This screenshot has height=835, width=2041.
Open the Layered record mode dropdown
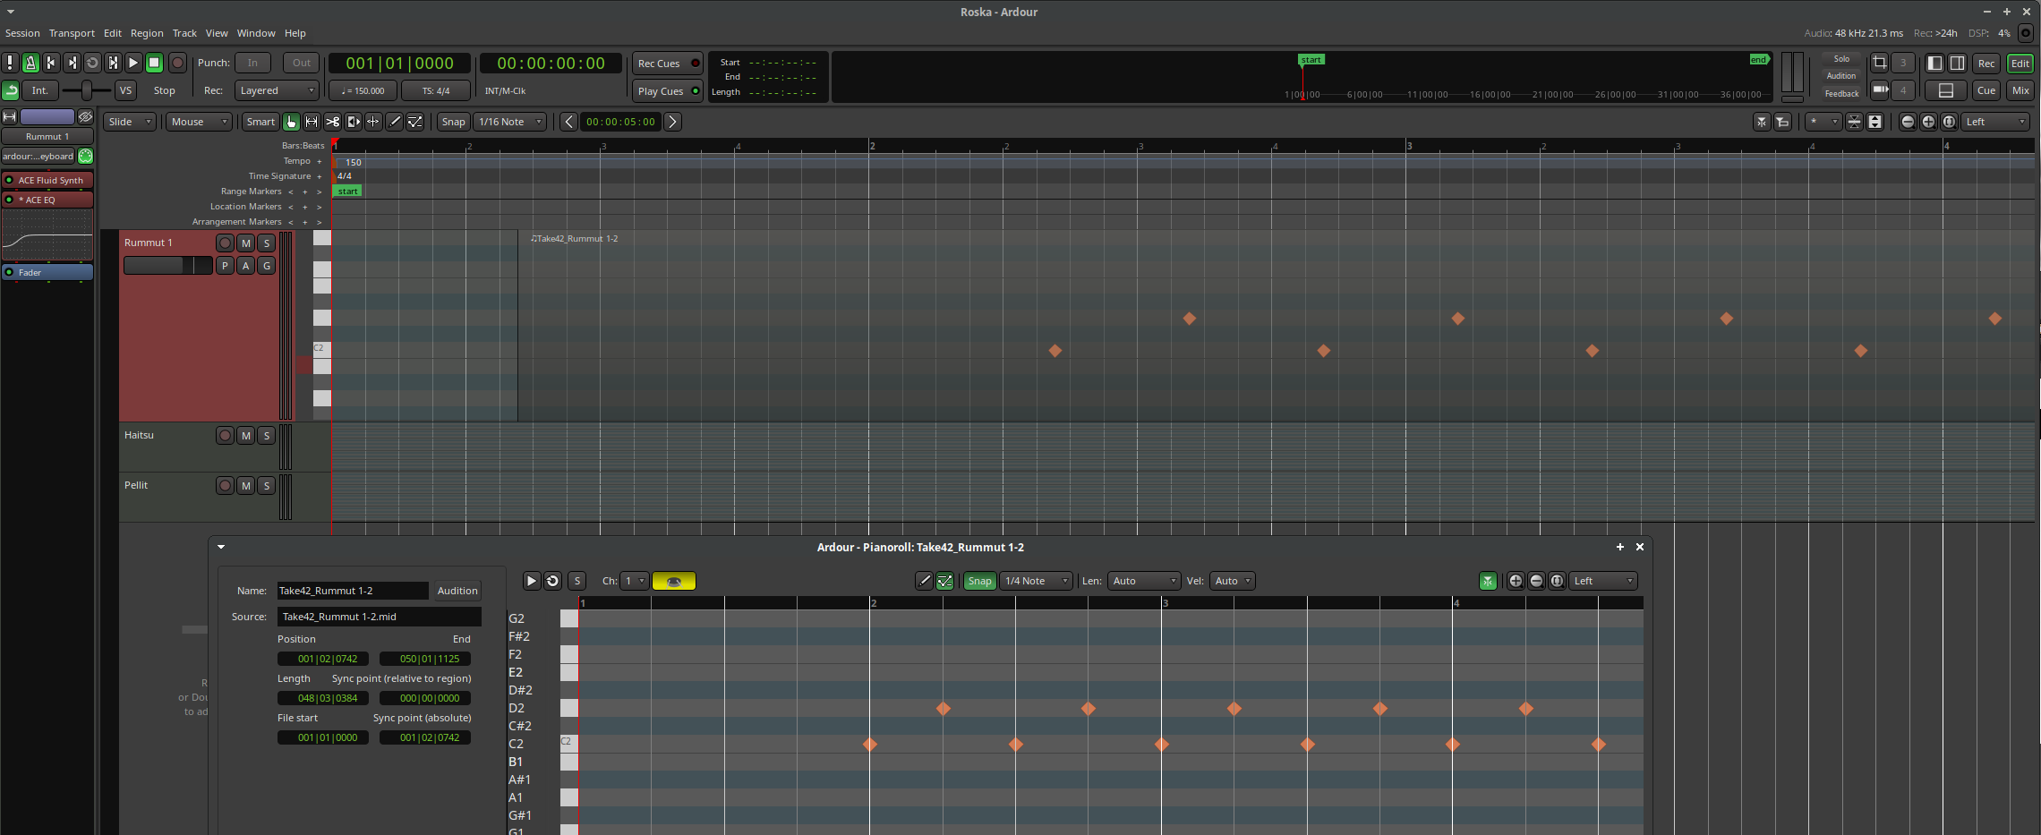(x=277, y=90)
